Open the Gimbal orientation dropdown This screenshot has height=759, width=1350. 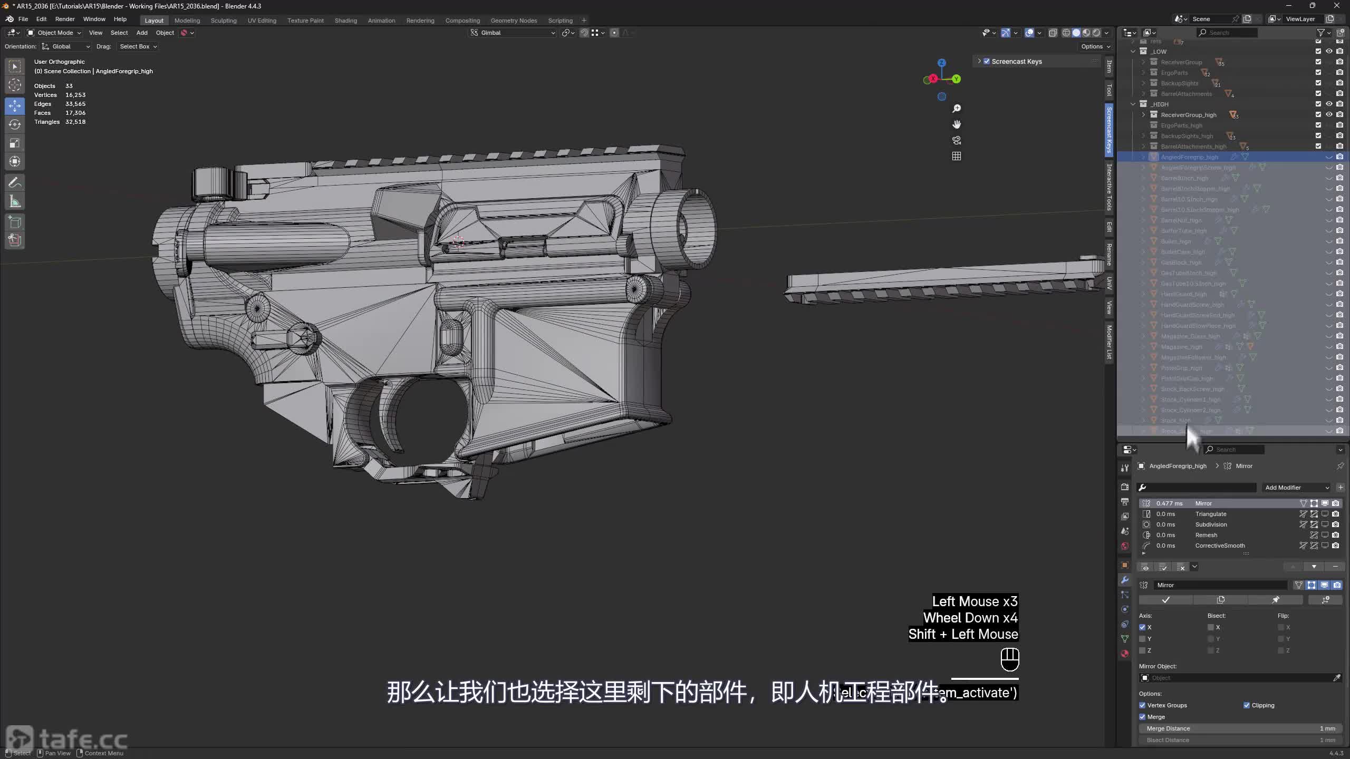pos(513,33)
